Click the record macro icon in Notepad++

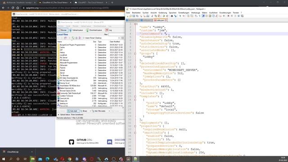click(x=228, y=16)
